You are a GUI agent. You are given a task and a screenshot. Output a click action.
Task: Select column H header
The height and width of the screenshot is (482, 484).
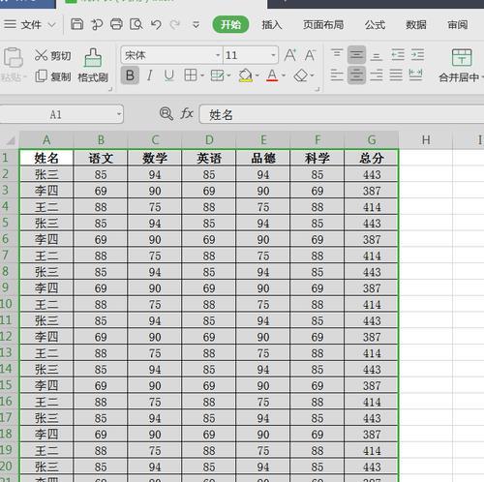[426, 140]
